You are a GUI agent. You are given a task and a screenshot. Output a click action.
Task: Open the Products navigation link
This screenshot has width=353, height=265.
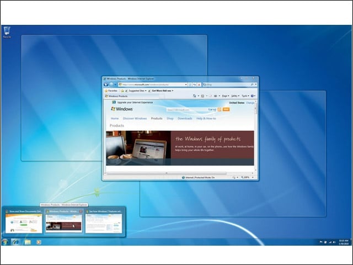pyautogui.click(x=157, y=118)
